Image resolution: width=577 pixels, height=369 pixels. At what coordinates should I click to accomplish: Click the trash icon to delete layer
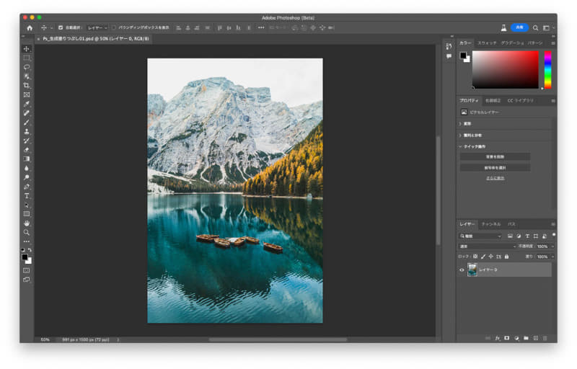(x=545, y=337)
